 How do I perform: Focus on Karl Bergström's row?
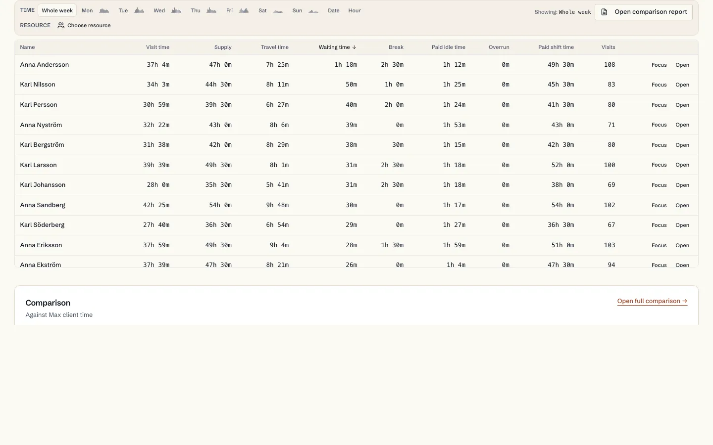[x=659, y=145]
